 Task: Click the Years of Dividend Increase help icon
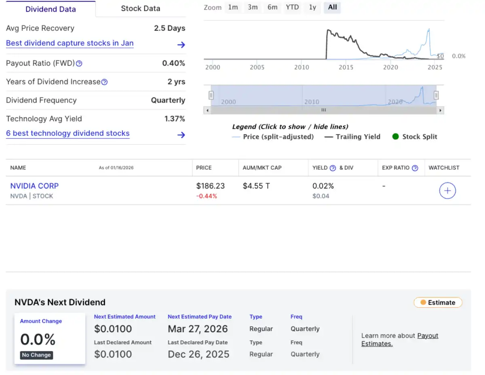(104, 82)
